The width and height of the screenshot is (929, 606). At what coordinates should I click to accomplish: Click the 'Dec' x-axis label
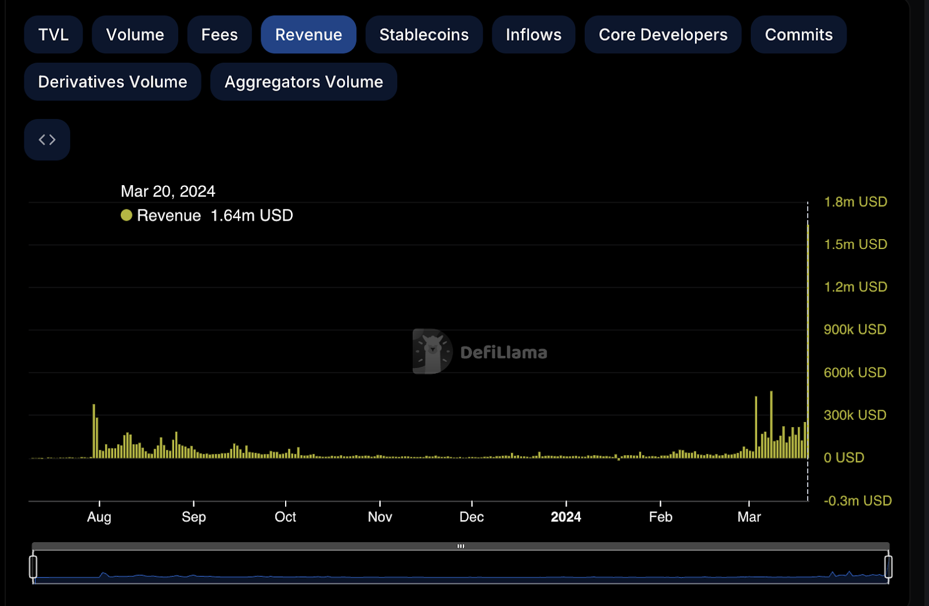tap(471, 517)
